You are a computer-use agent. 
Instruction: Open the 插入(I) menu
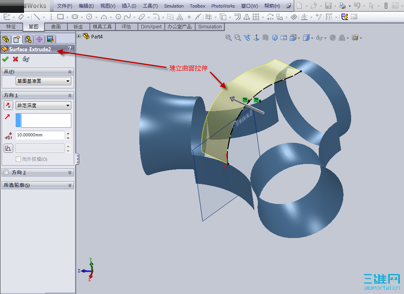pyautogui.click(x=129, y=6)
